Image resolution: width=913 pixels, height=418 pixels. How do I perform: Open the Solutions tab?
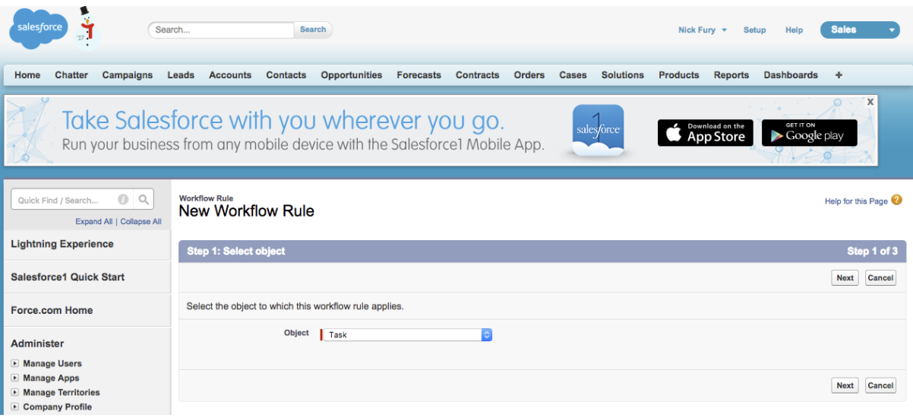tap(623, 75)
